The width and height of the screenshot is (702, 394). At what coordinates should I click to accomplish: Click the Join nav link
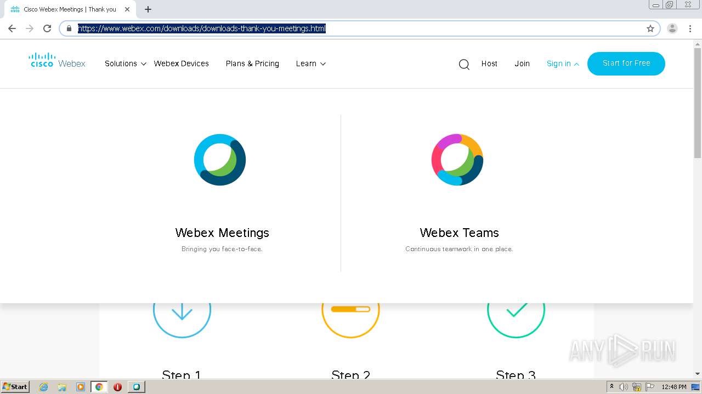[522, 63]
